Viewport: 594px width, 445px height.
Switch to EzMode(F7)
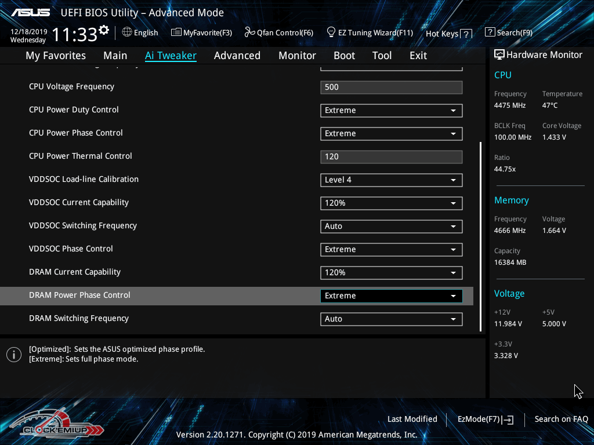pos(485,419)
